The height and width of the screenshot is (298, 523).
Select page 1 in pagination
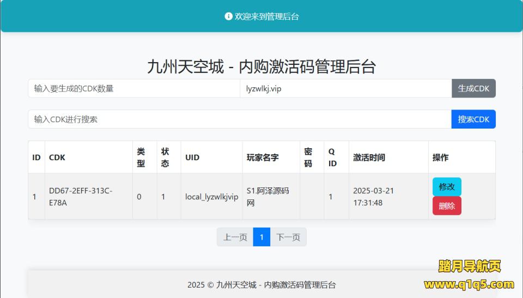[261, 237]
